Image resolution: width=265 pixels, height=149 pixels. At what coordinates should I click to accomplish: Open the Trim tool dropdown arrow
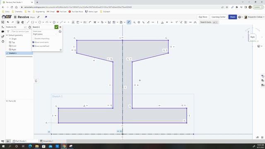pyautogui.click(x=99, y=22)
